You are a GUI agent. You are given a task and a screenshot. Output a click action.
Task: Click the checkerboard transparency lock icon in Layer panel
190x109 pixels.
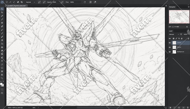(174, 38)
